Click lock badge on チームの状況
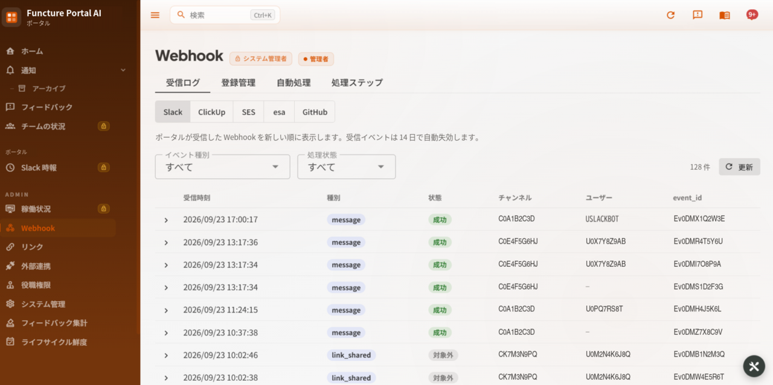The height and width of the screenshot is (385, 773). point(104,126)
